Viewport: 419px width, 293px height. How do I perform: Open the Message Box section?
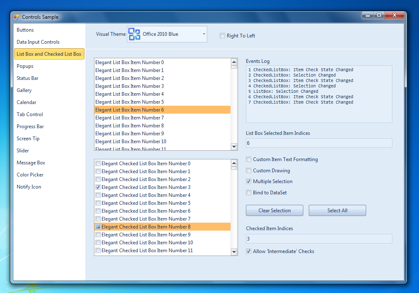[x=31, y=163]
